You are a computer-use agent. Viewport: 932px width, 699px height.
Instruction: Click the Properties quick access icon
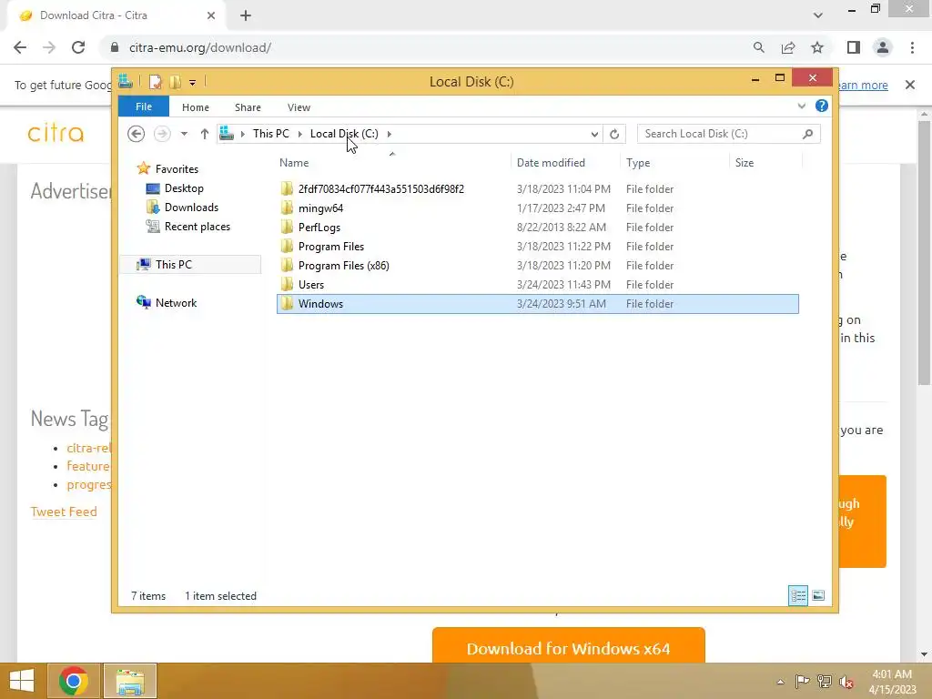tap(155, 81)
